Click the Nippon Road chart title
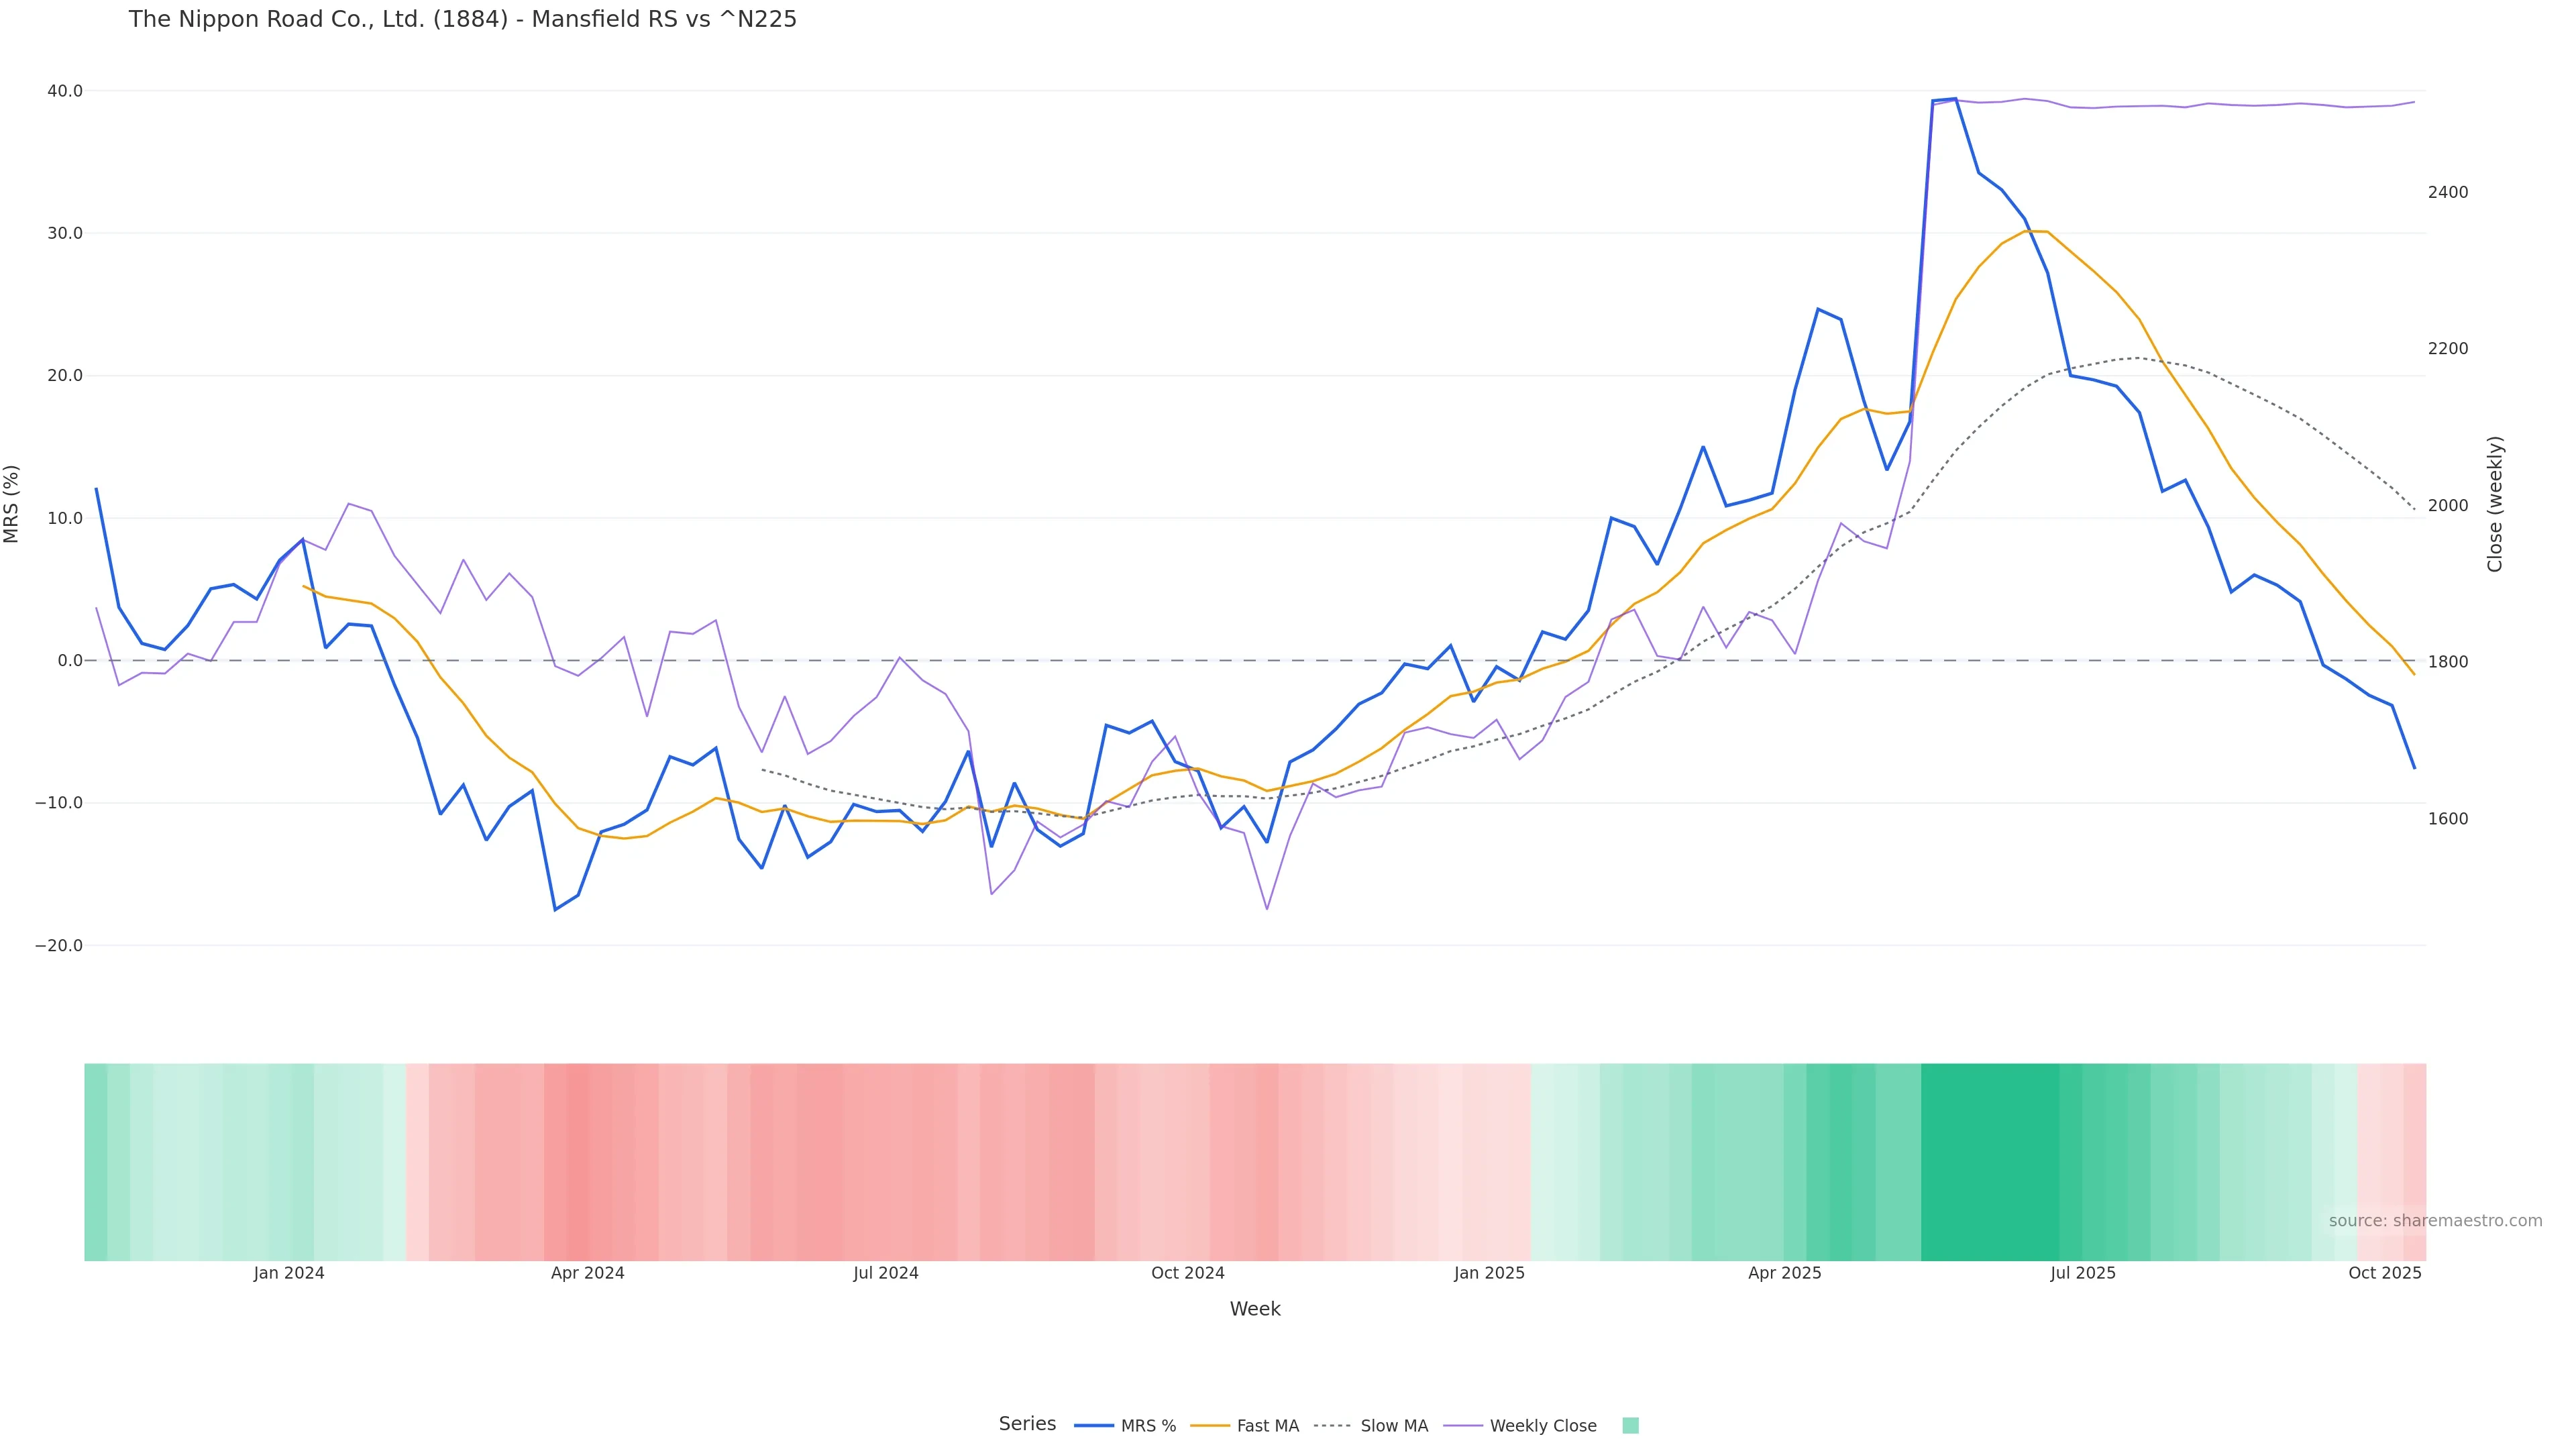This screenshot has width=2576, height=1449. tap(462, 20)
